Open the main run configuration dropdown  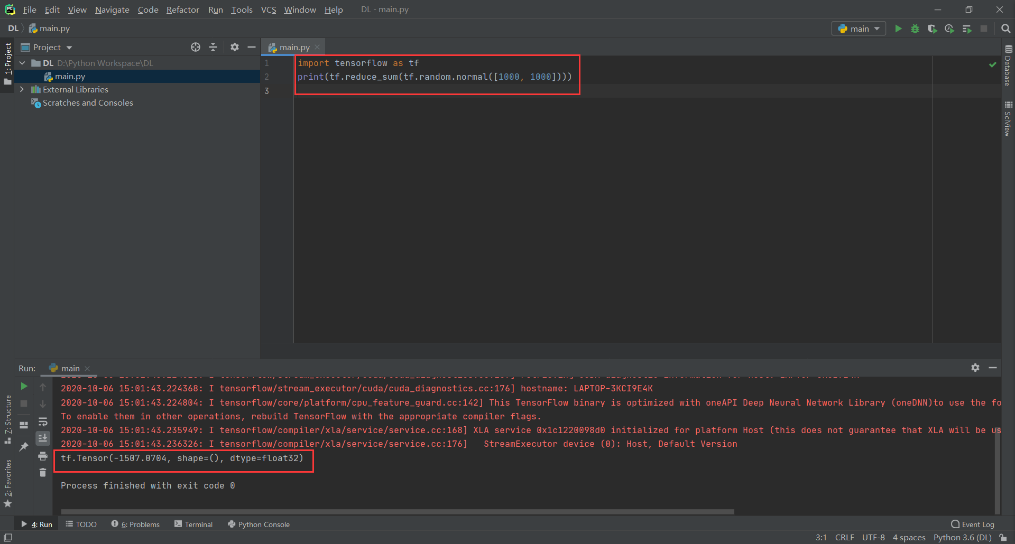(x=859, y=29)
